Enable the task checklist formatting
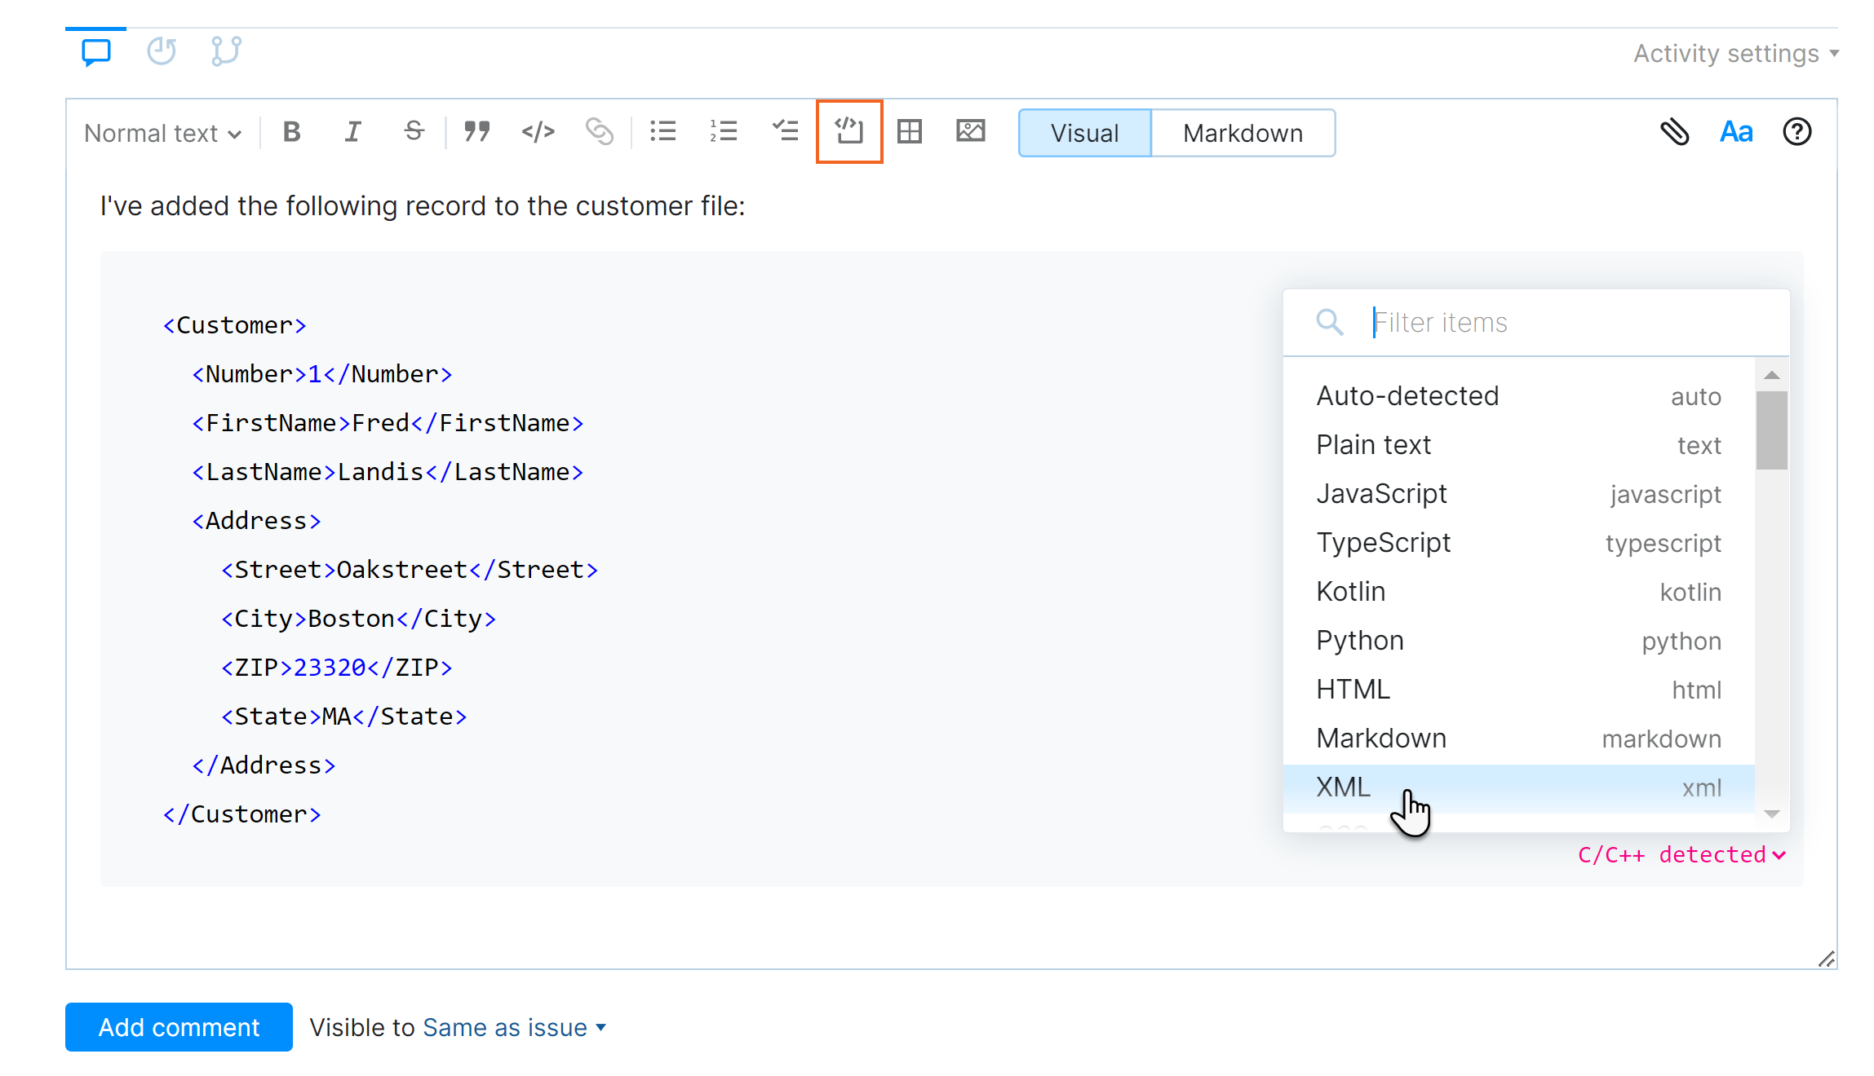 [x=785, y=131]
